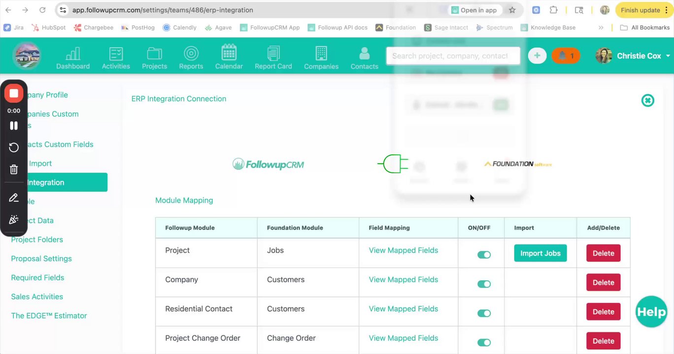Close the ERP Integration panel with the X icon

pyautogui.click(x=647, y=100)
